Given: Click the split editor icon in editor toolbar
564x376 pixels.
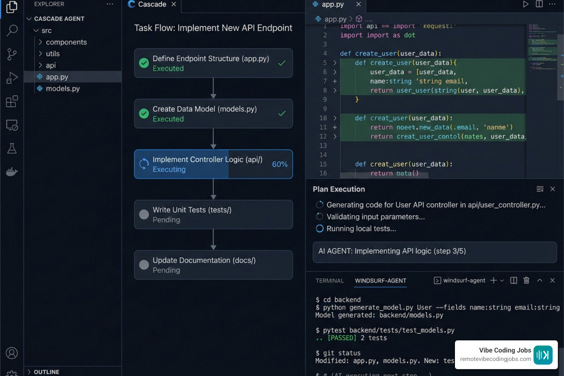Looking at the screenshot, I should (539, 4).
